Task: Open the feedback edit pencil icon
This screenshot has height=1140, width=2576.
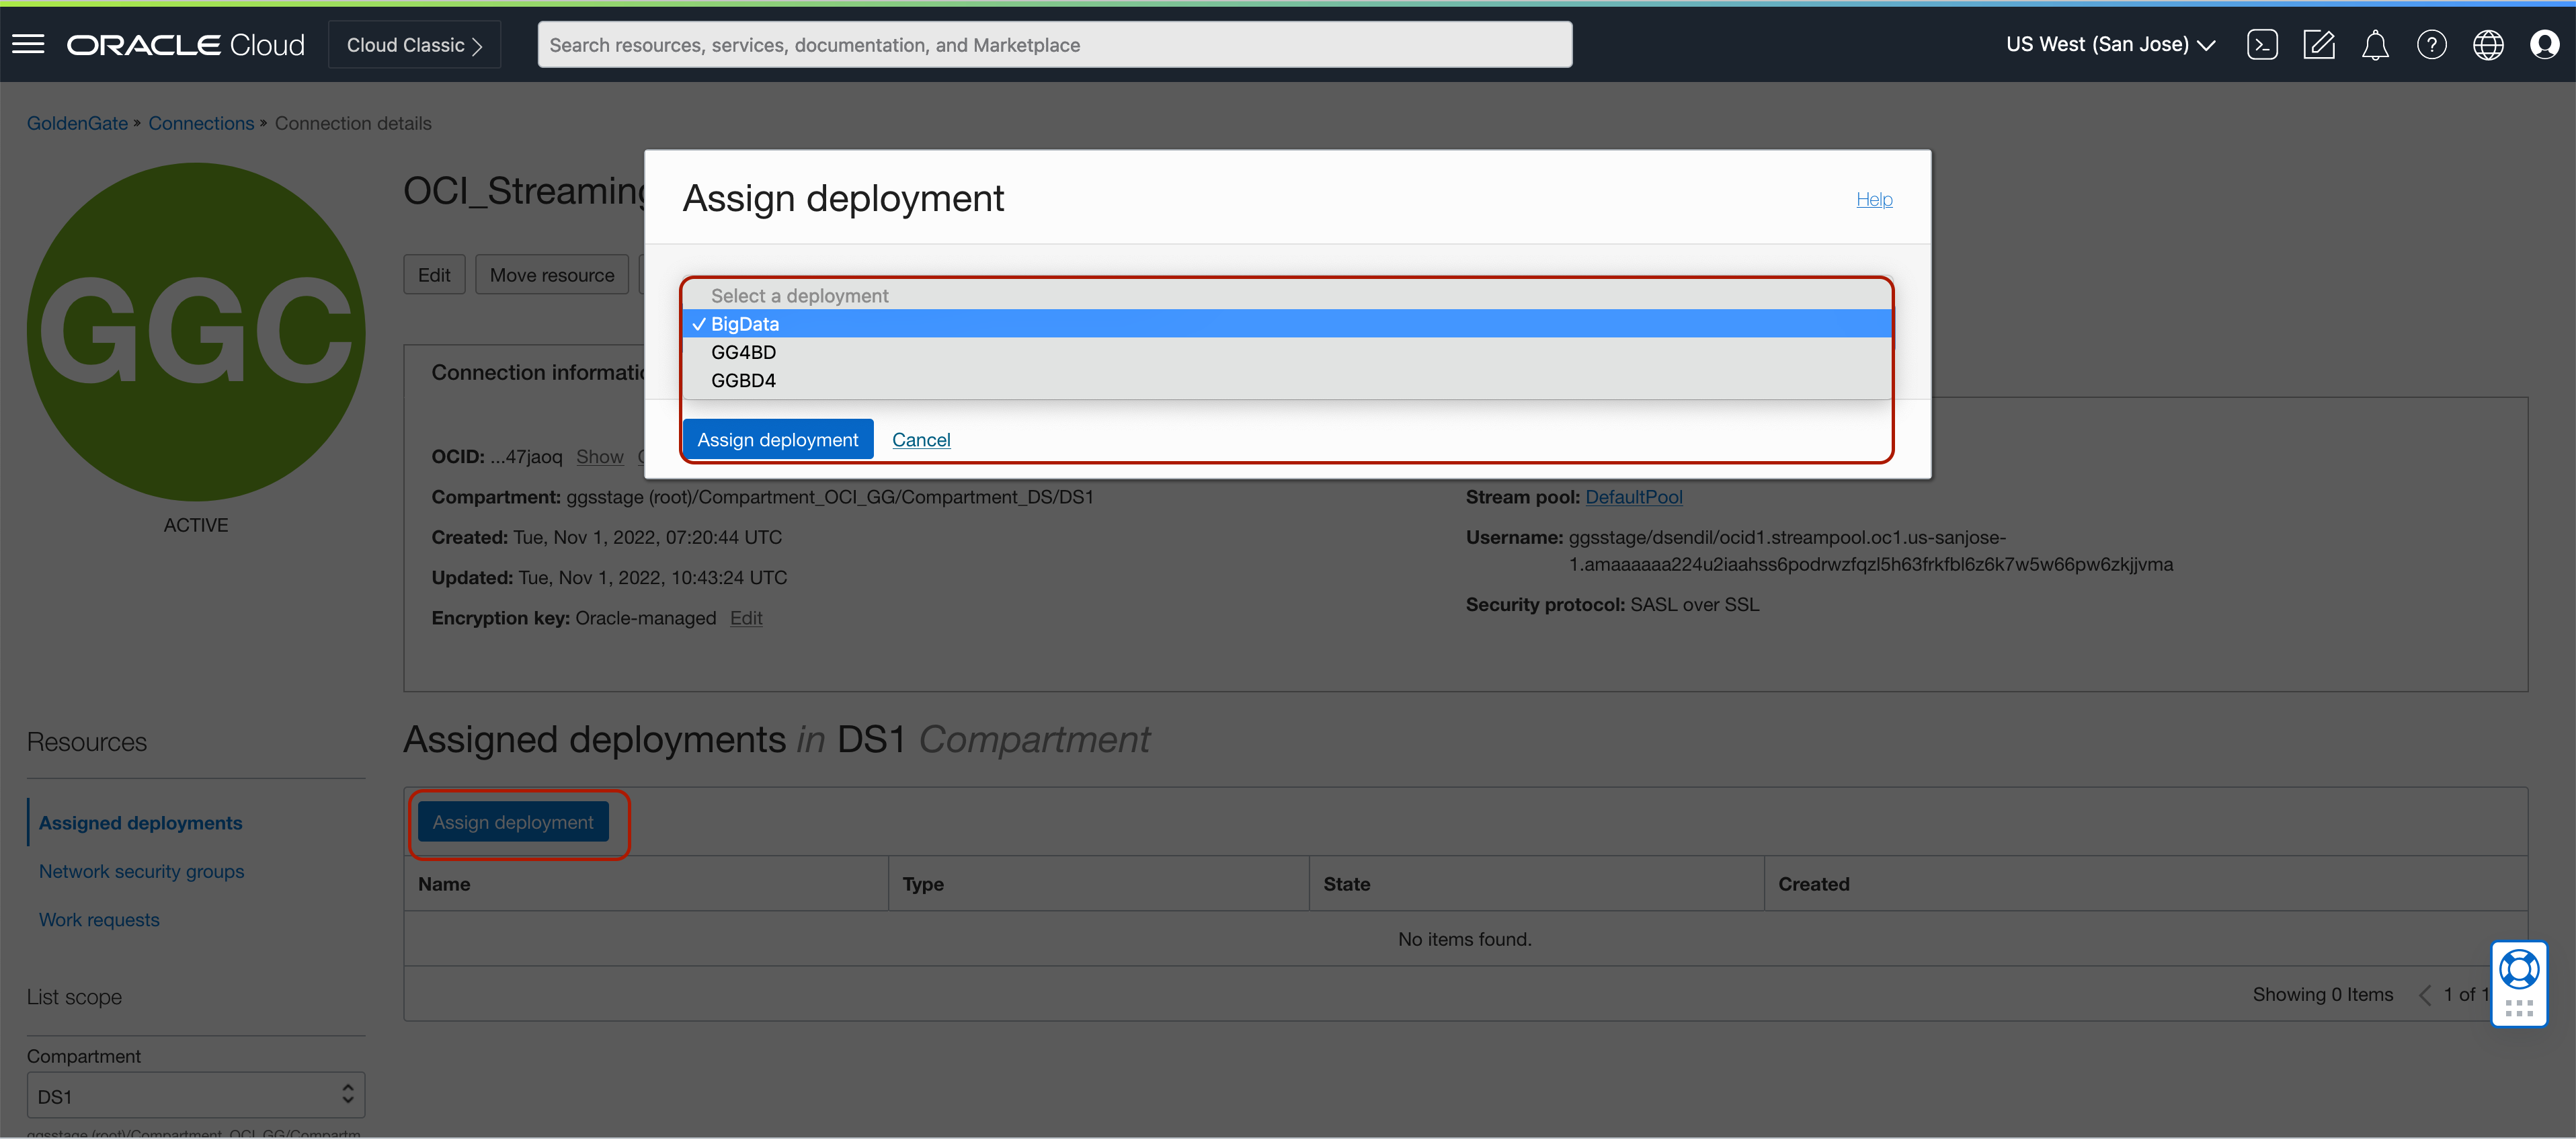Action: (2318, 44)
